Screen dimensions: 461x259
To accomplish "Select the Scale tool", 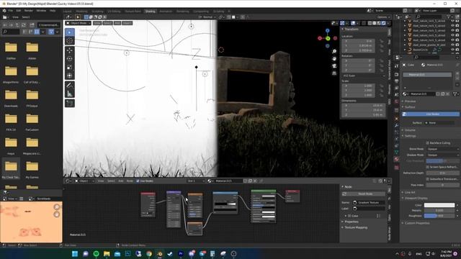I will 70,67.
